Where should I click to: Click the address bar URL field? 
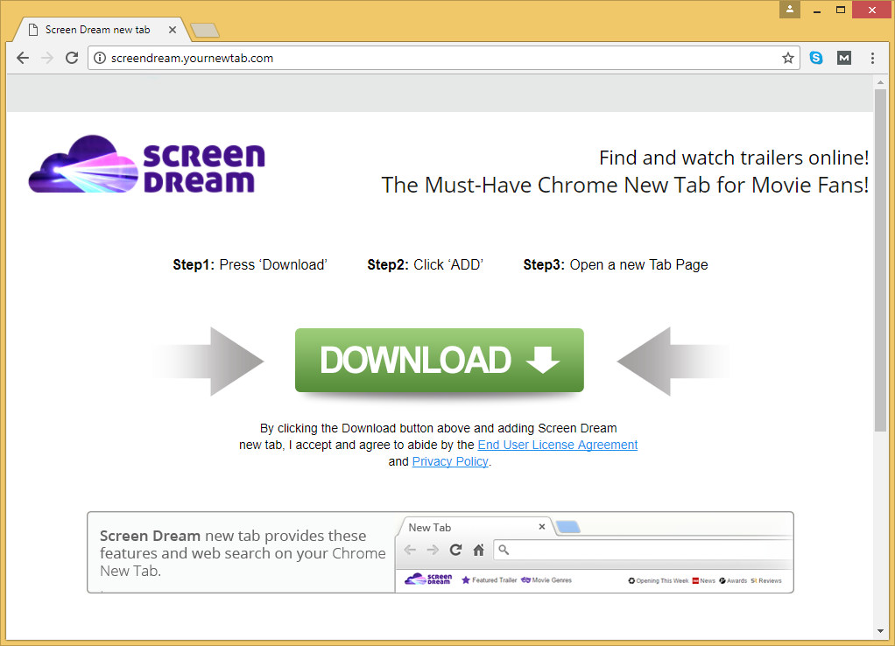[x=445, y=58]
